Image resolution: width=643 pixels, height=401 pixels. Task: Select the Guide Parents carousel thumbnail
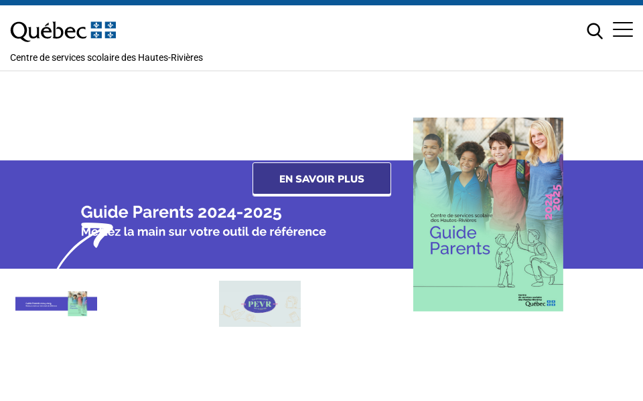pyautogui.click(x=56, y=304)
